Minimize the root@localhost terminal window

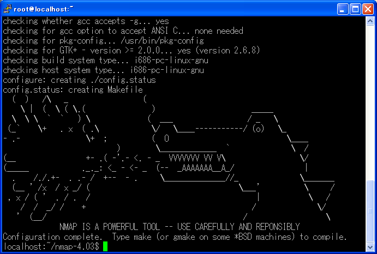pyautogui.click(x=343, y=9)
